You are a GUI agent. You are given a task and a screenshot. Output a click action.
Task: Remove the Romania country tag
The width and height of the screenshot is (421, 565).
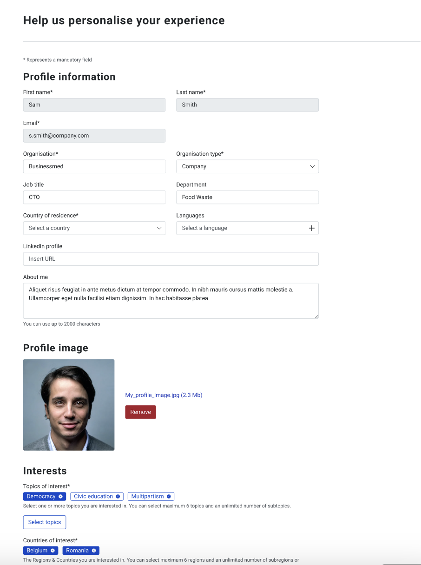[x=94, y=551]
